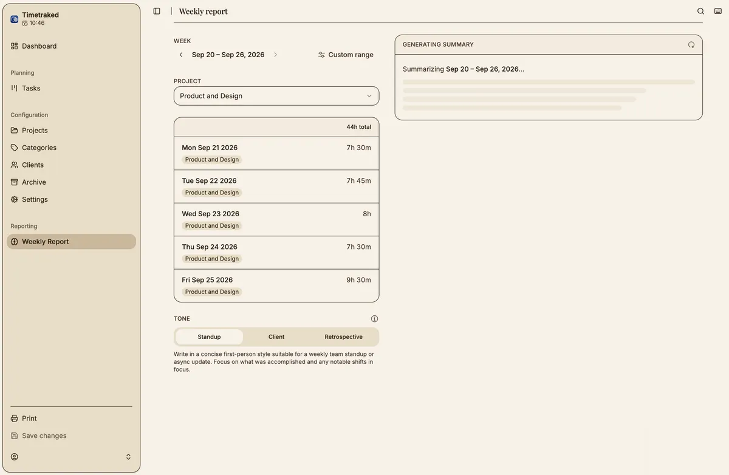Image resolution: width=729 pixels, height=475 pixels.
Task: Click the Tue Sep 22 2026 entry
Action: tap(276, 186)
